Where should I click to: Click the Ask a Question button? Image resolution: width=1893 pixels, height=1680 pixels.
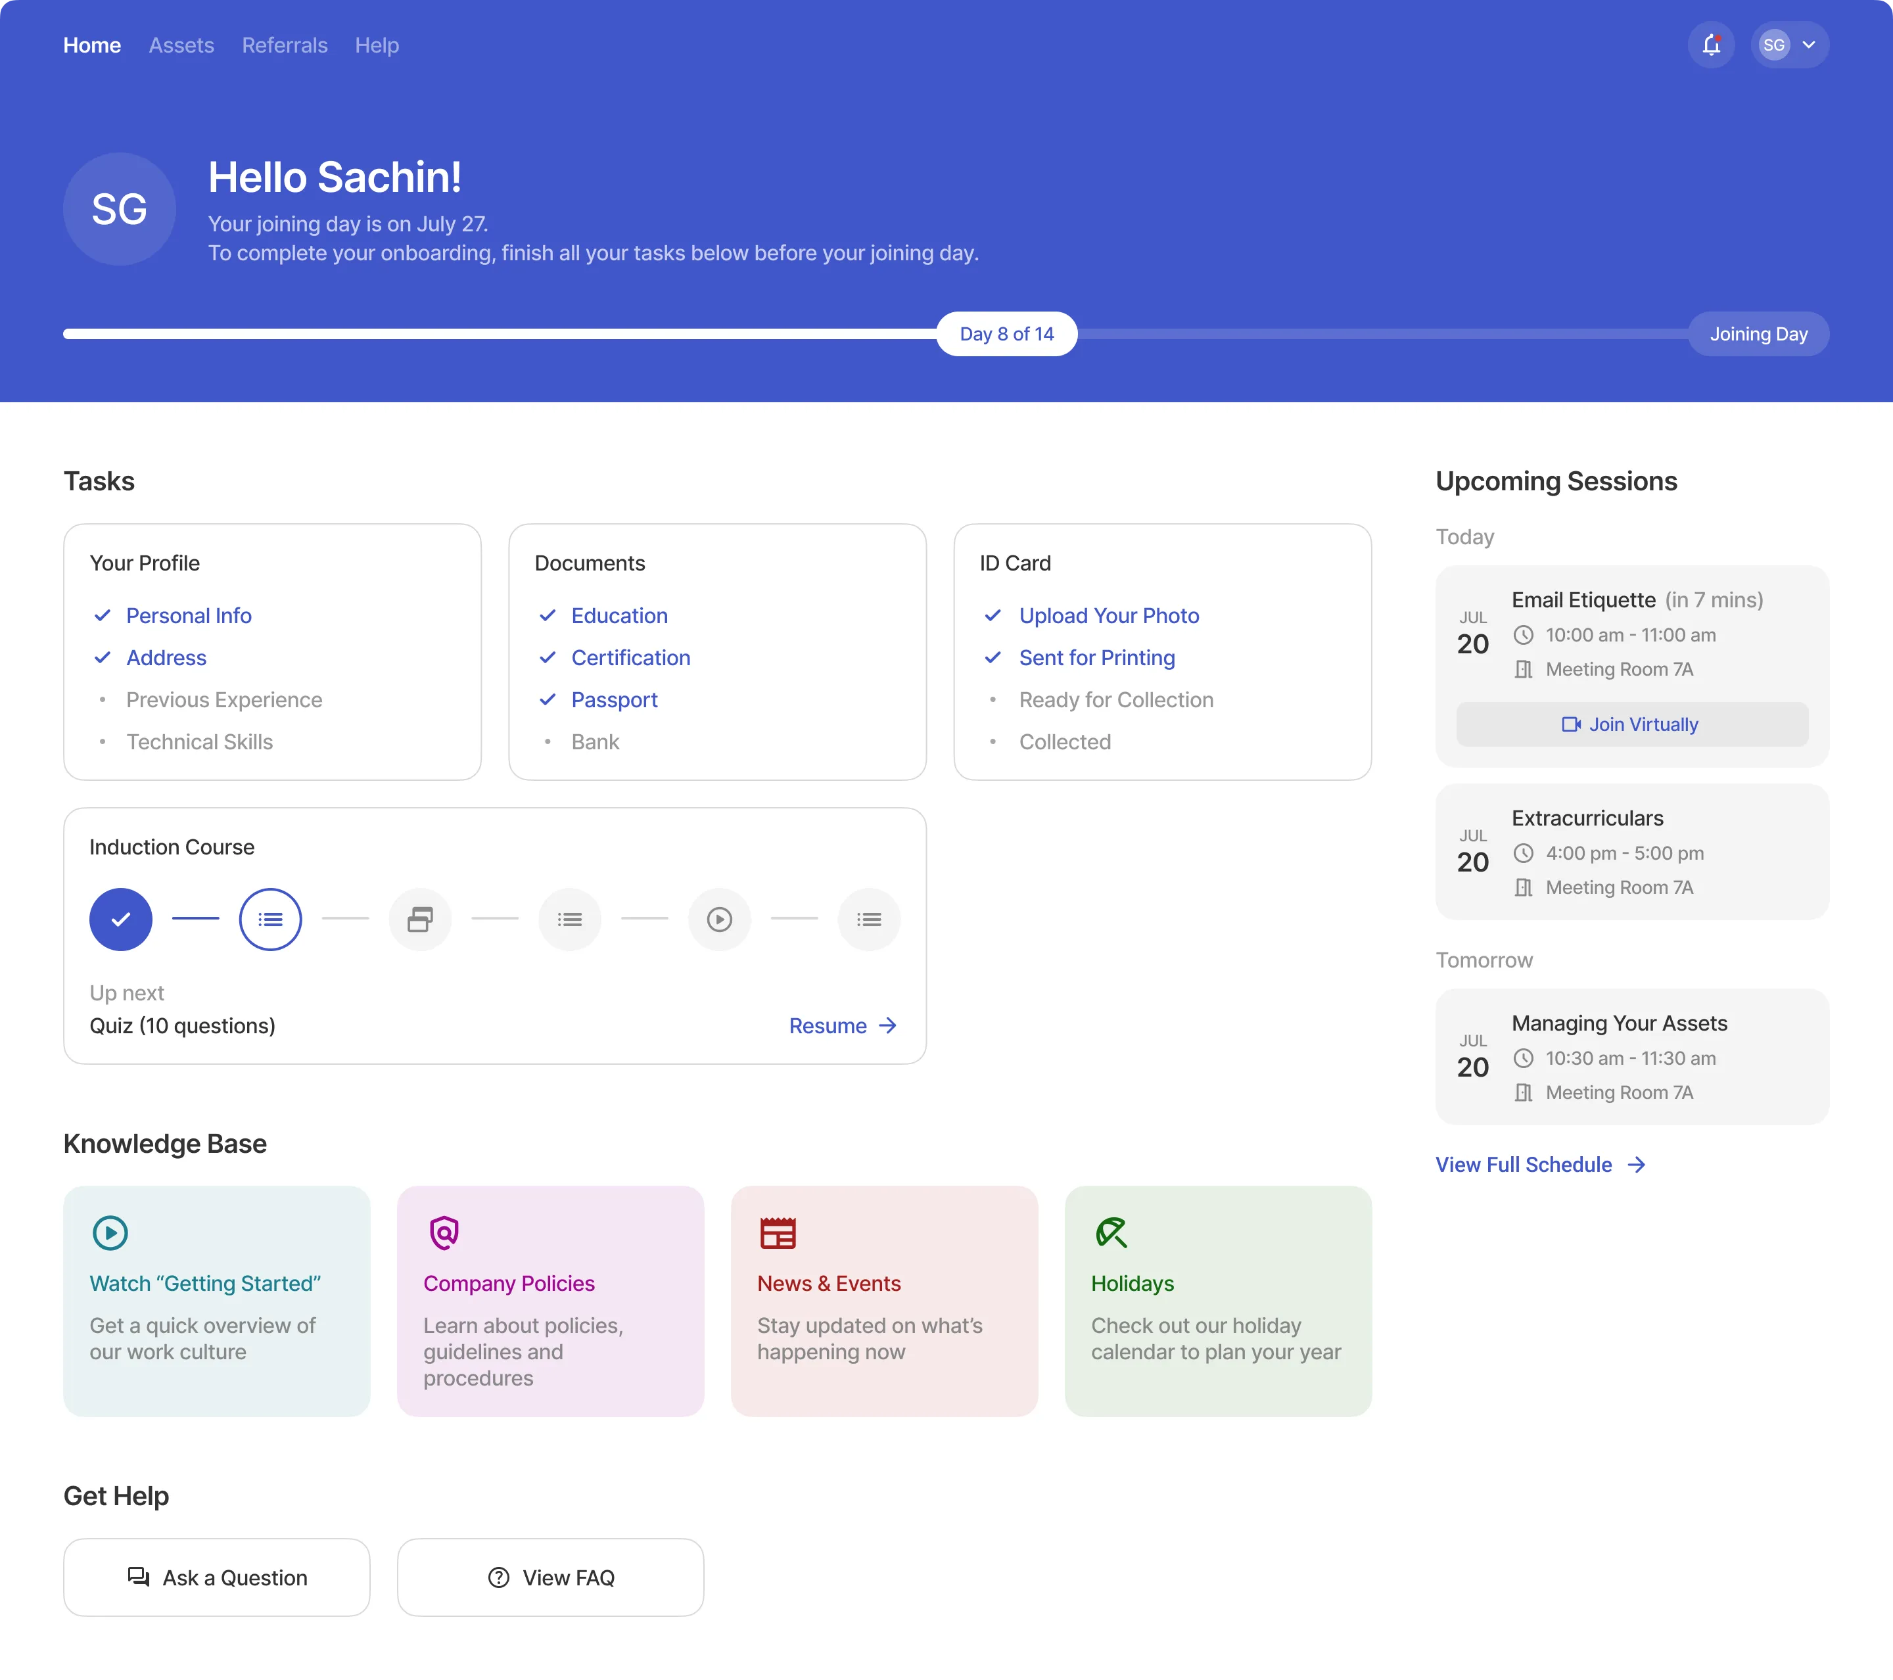pos(217,1577)
